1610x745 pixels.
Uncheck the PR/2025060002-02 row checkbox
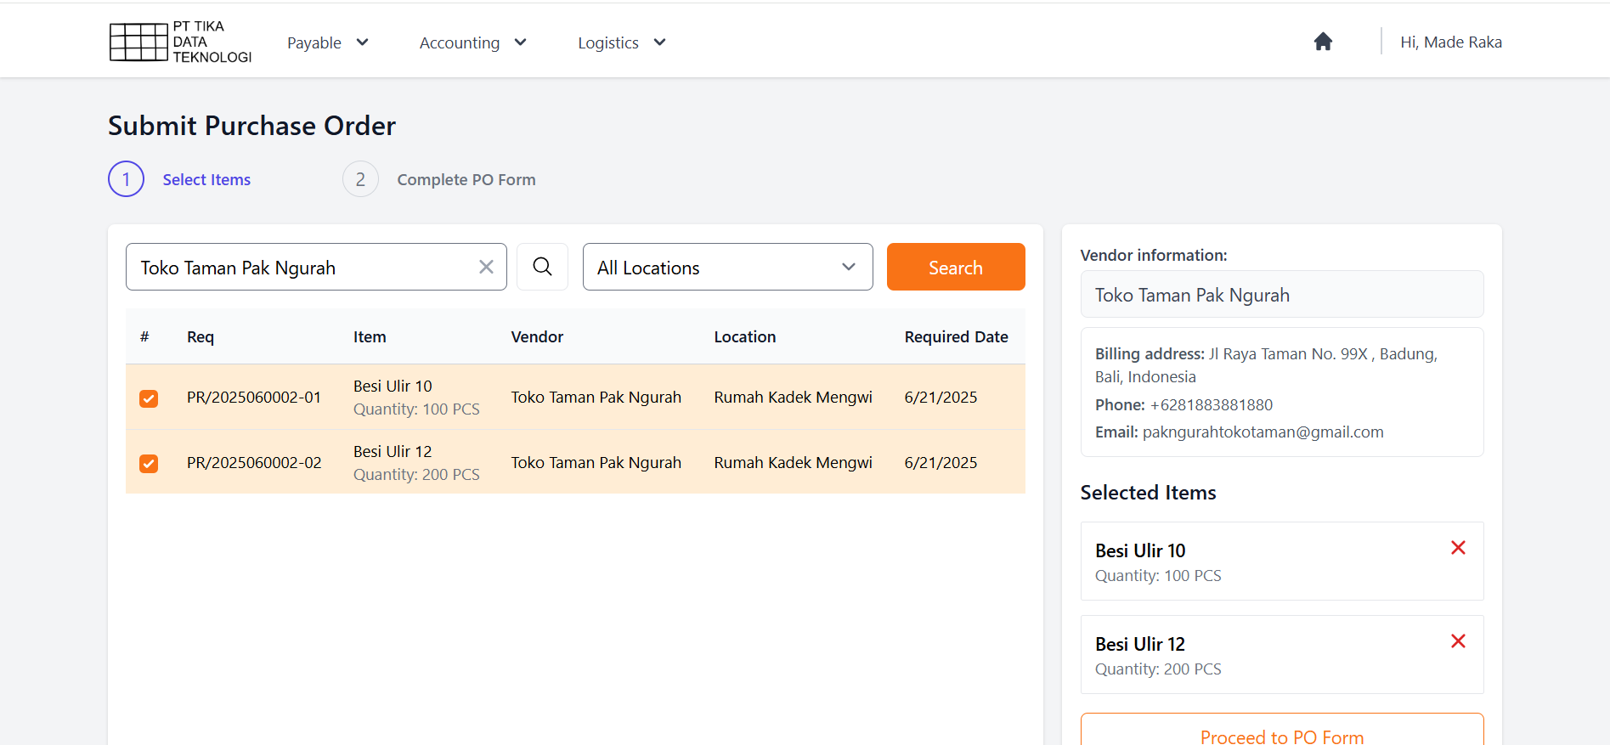click(x=149, y=464)
